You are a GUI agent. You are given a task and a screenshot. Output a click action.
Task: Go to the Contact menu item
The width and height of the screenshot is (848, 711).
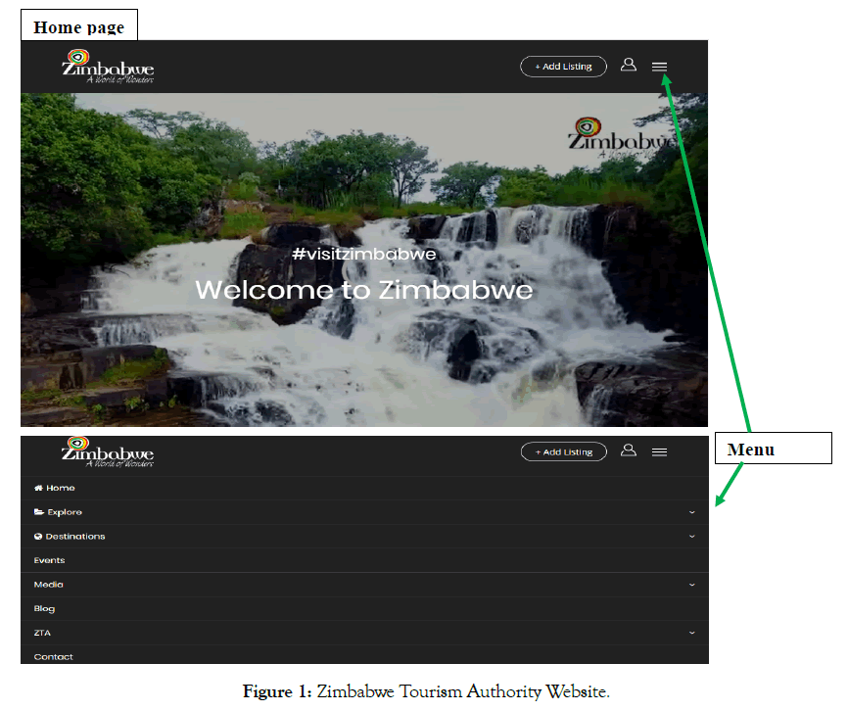[x=53, y=656]
